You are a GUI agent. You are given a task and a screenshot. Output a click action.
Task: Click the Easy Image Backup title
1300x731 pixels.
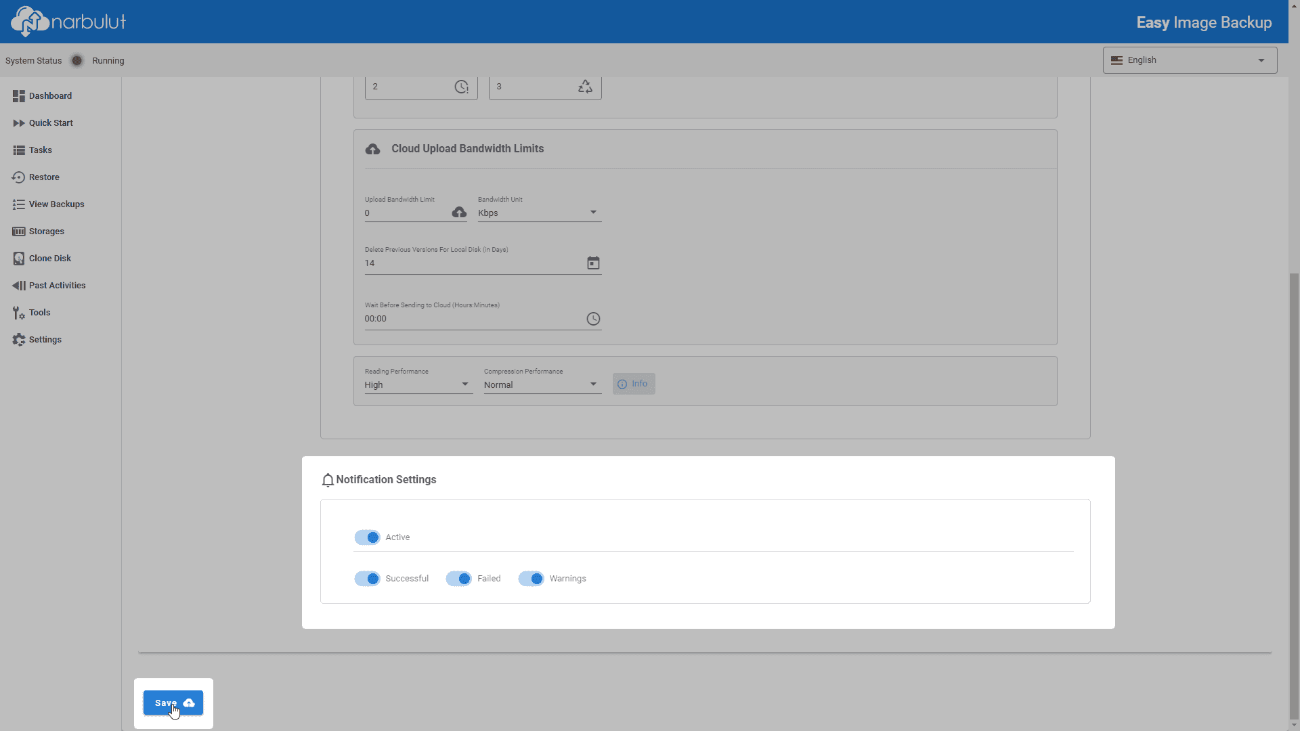[x=1204, y=22]
